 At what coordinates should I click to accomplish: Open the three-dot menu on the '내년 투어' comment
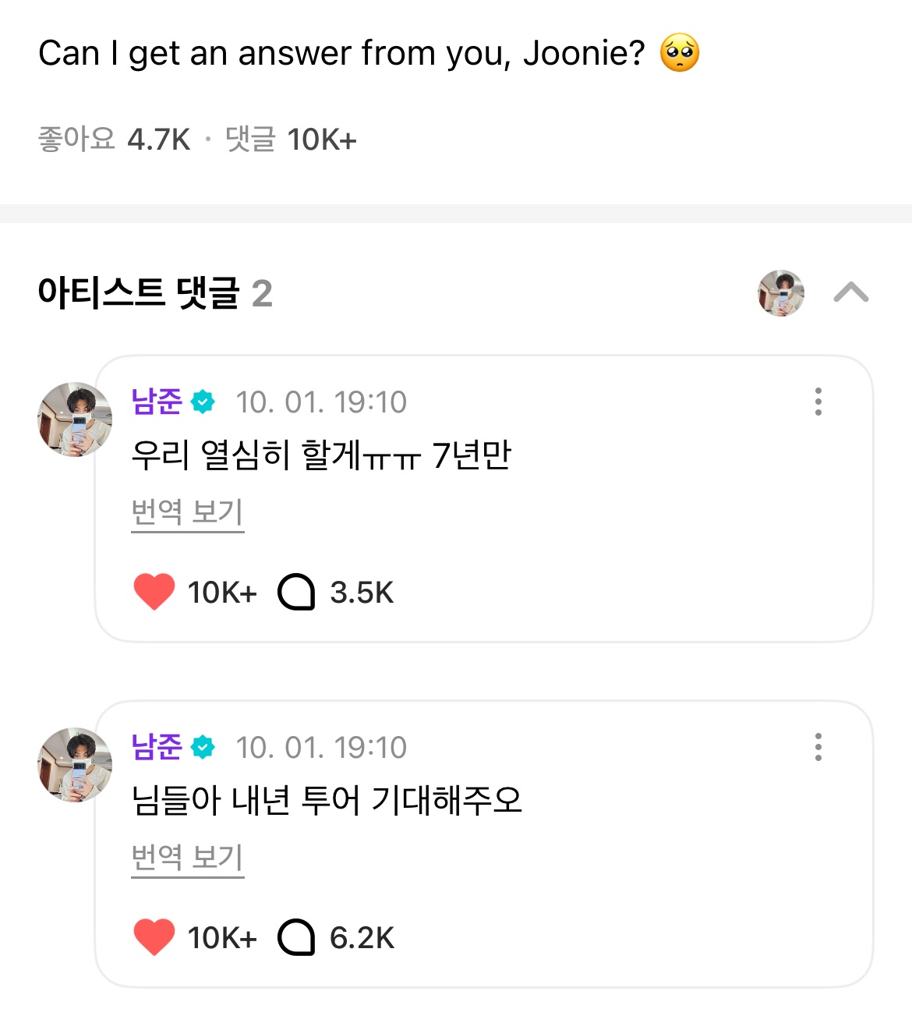click(x=818, y=747)
